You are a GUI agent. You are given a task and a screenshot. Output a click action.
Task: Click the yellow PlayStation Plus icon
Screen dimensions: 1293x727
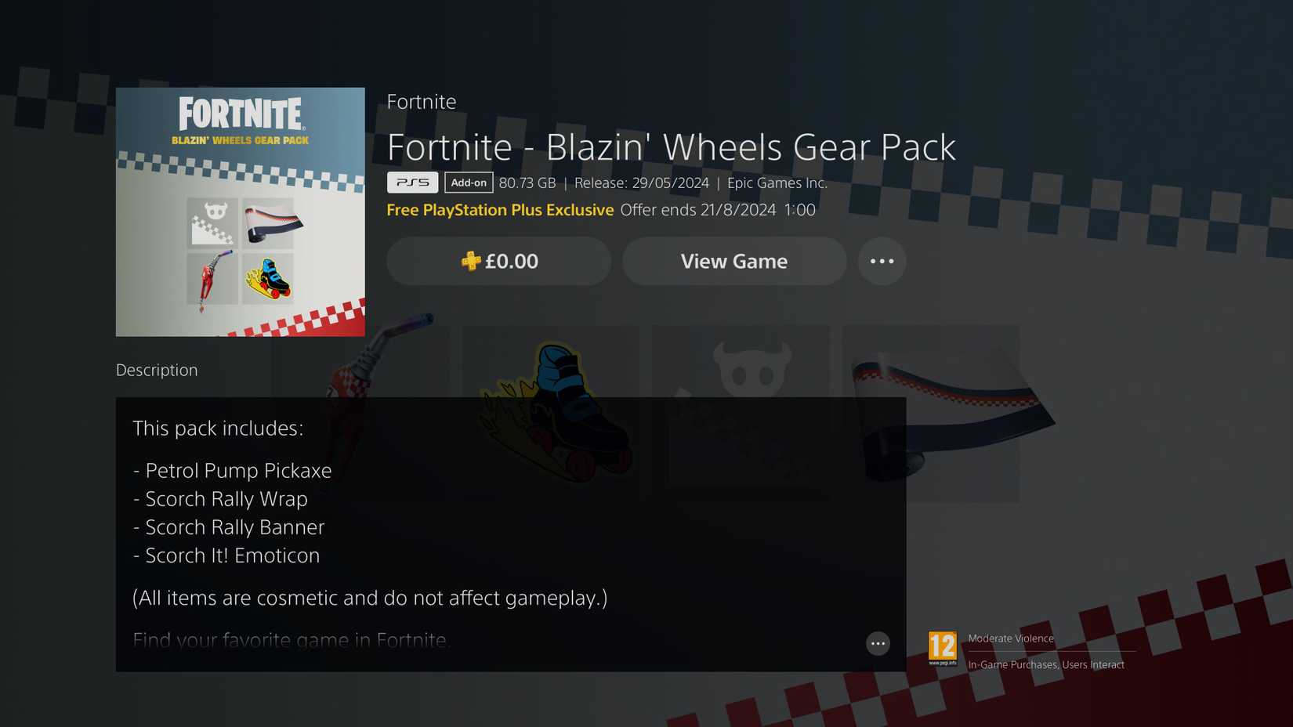click(471, 261)
